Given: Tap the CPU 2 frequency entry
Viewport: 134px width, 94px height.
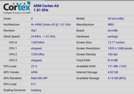Looking at the screenshot, I should point(38,54).
